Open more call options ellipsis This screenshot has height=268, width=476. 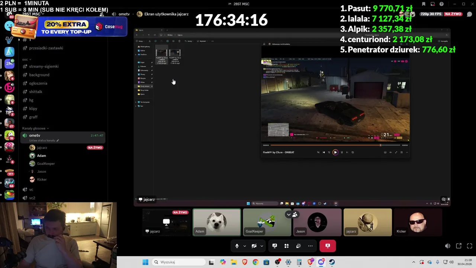310,246
